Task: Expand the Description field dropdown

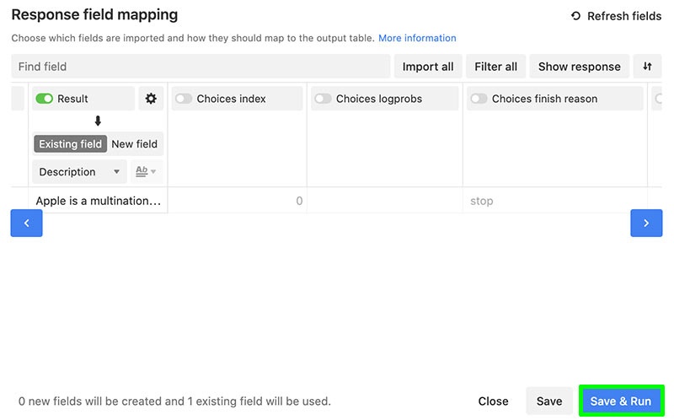Action: point(79,172)
